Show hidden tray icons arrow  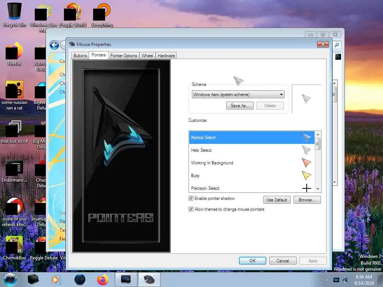tap(327, 280)
